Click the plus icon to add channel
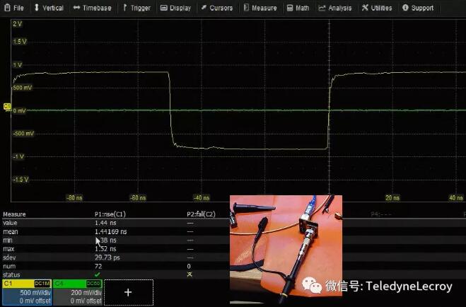 tap(128, 291)
